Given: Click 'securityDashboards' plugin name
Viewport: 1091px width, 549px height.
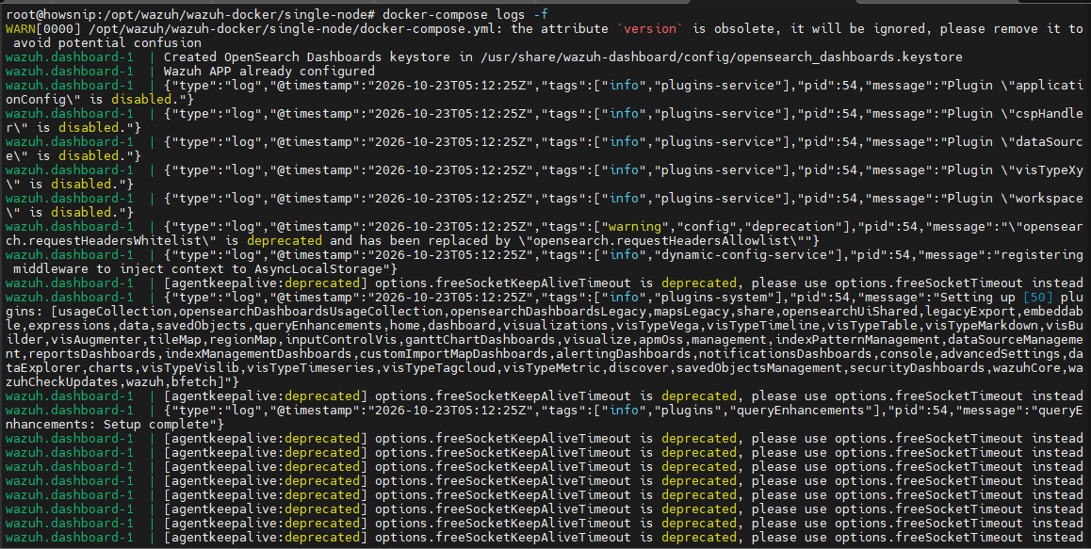Looking at the screenshot, I should pos(918,368).
